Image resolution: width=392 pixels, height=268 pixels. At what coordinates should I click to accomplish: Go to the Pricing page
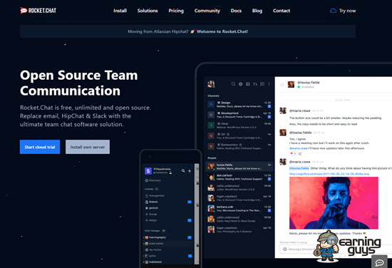click(176, 11)
